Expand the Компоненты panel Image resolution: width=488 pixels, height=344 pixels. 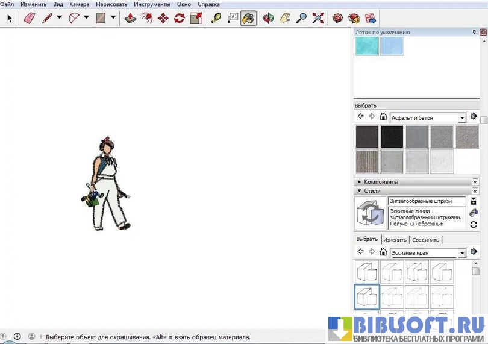(360, 181)
